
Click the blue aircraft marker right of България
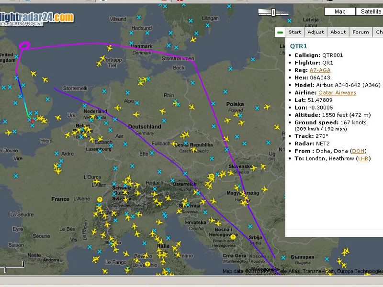click(327, 259)
